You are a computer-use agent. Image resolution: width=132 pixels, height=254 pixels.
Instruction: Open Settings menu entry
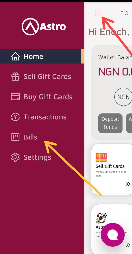coord(42,157)
